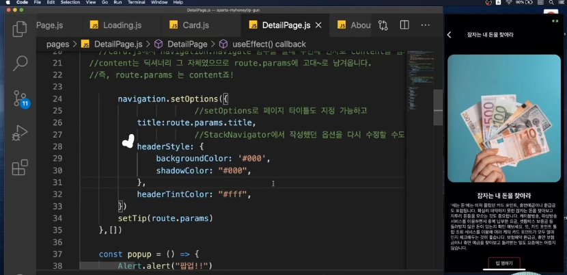Screen dimensions: 567x275
Task: Click line number 37 in the gutter
Action: [x=57, y=254]
